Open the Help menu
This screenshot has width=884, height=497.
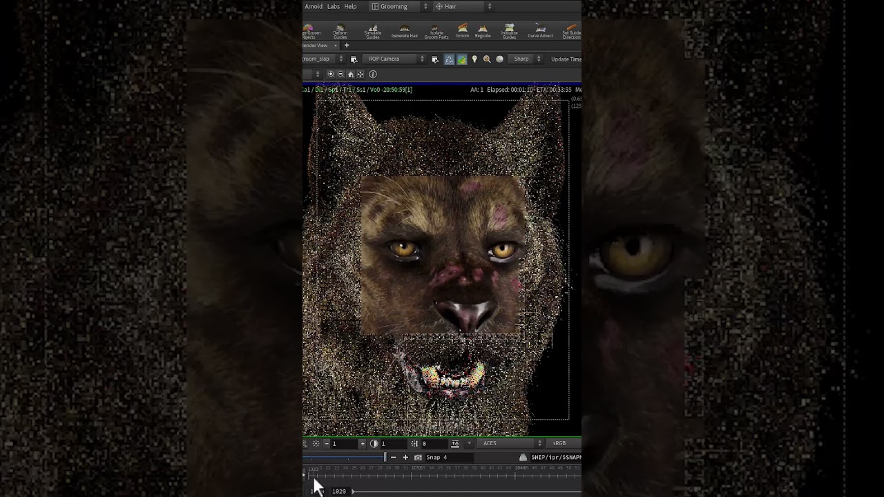tap(350, 6)
